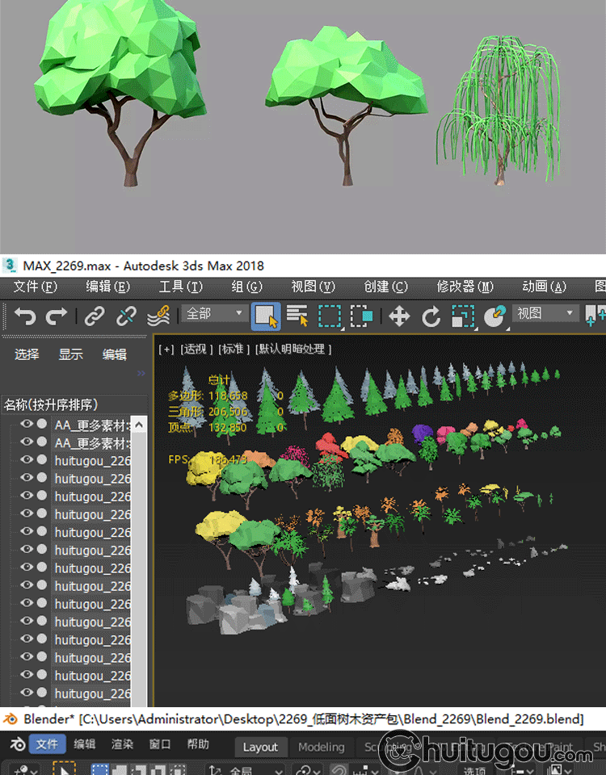
Task: Toggle eye icon of second AA_更多素材 object
Action: click(27, 442)
